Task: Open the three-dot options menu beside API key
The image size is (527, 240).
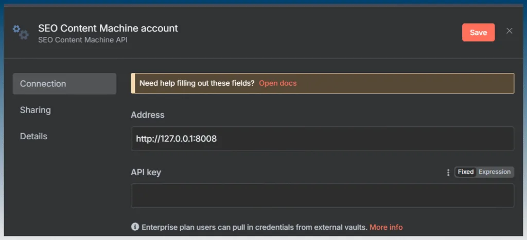Action: [x=448, y=172]
